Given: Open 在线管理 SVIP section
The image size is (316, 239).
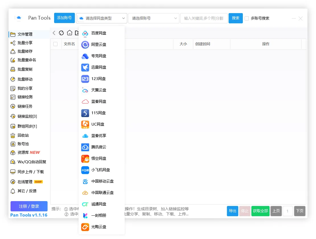Looking at the screenshot, I should pyautogui.click(x=29, y=182).
